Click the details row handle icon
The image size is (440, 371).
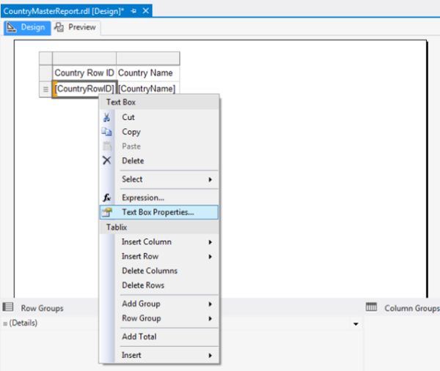pos(45,89)
